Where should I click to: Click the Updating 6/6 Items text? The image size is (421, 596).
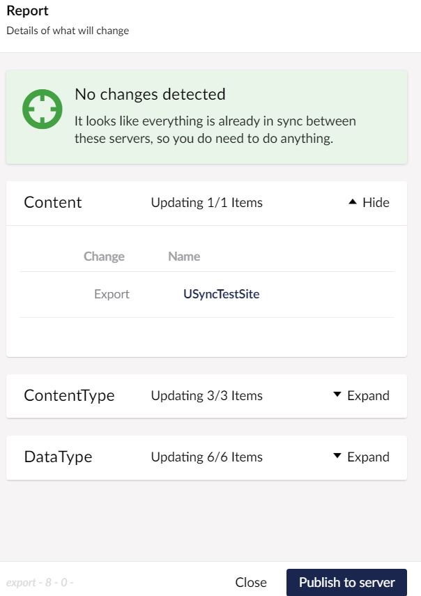coord(207,457)
